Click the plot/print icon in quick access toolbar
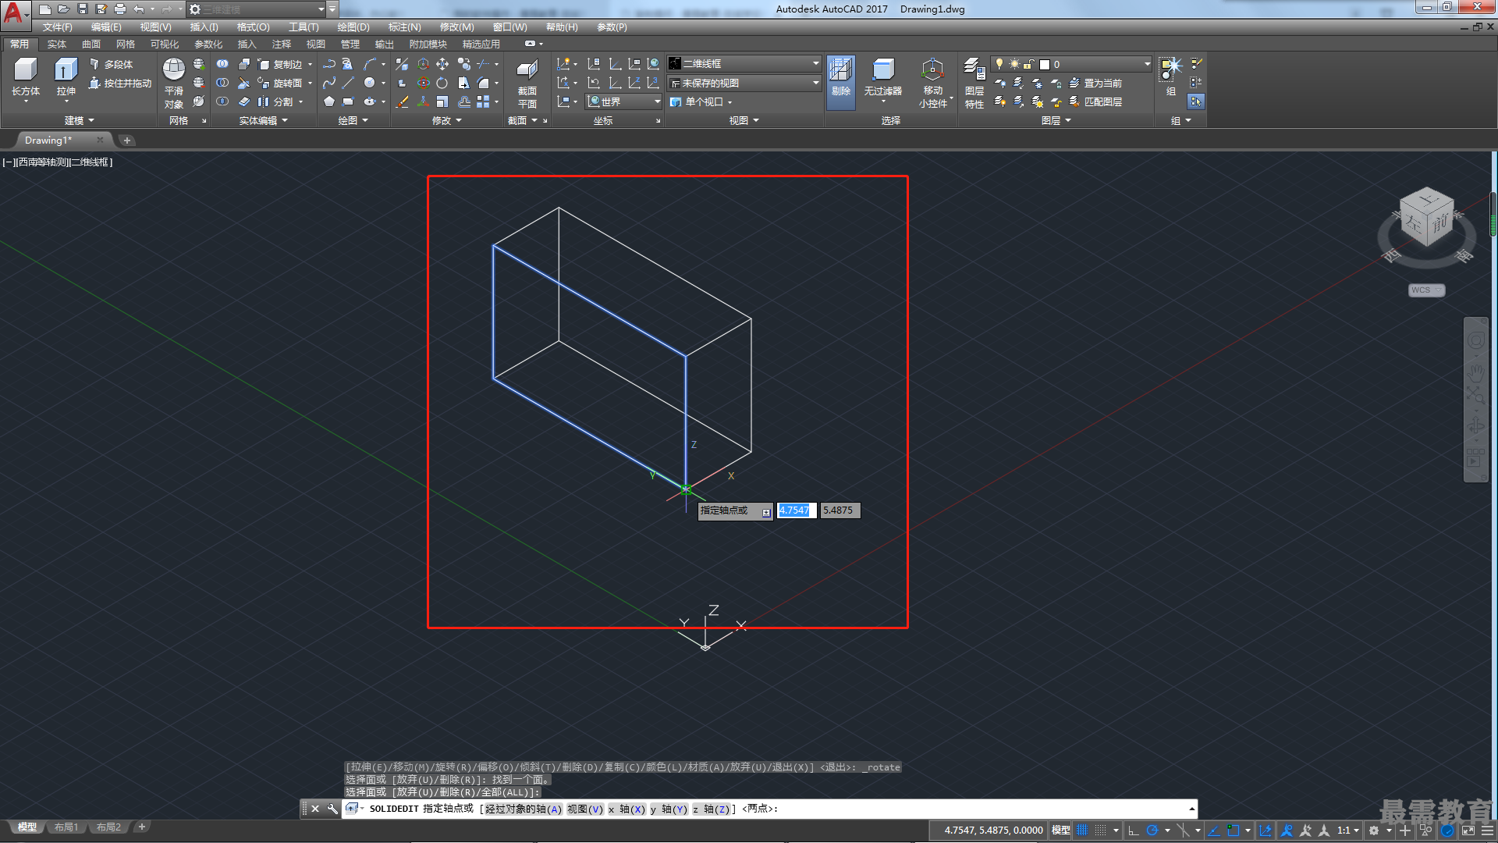Screen dimensions: 1498x843 (x=119, y=9)
